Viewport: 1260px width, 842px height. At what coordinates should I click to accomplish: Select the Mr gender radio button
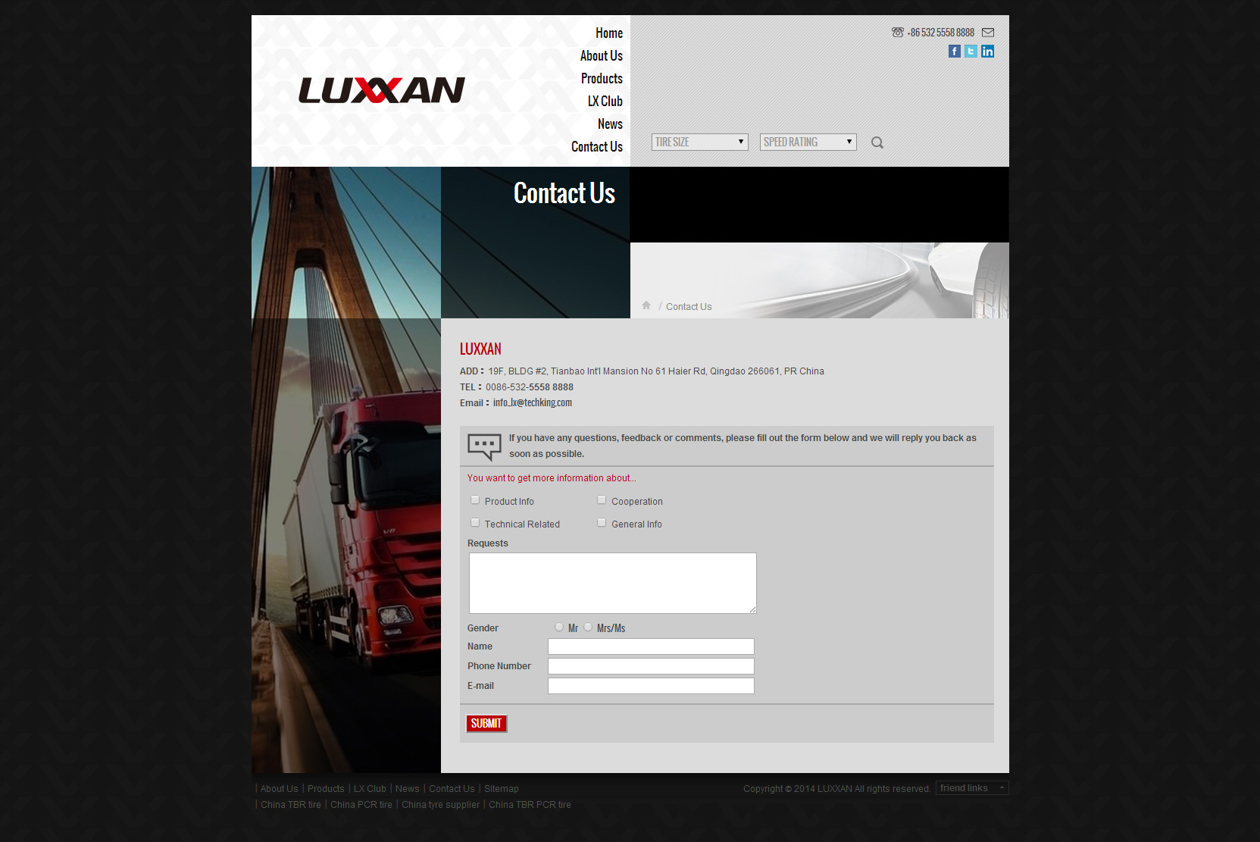coord(559,627)
